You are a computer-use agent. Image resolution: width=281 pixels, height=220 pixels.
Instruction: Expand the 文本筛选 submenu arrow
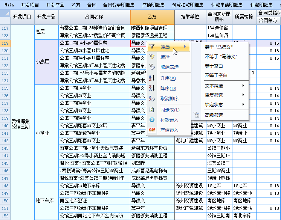pos(243,86)
